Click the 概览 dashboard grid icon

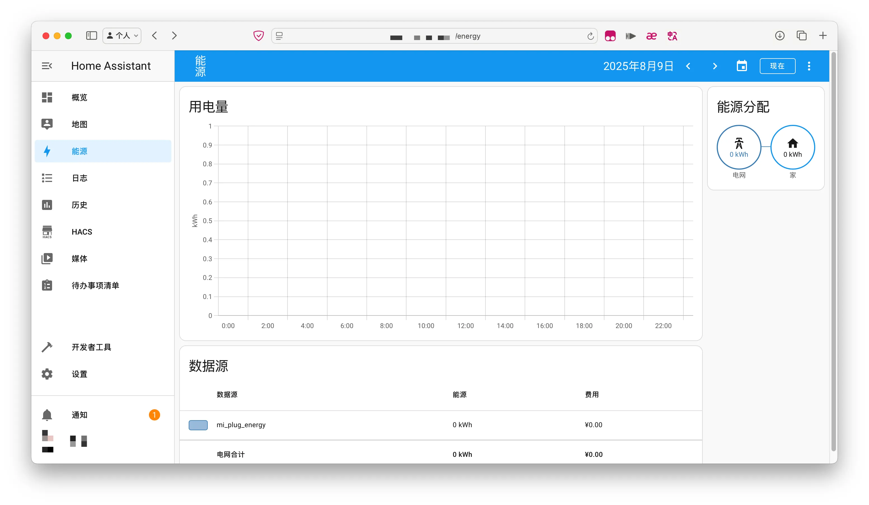pyautogui.click(x=47, y=97)
